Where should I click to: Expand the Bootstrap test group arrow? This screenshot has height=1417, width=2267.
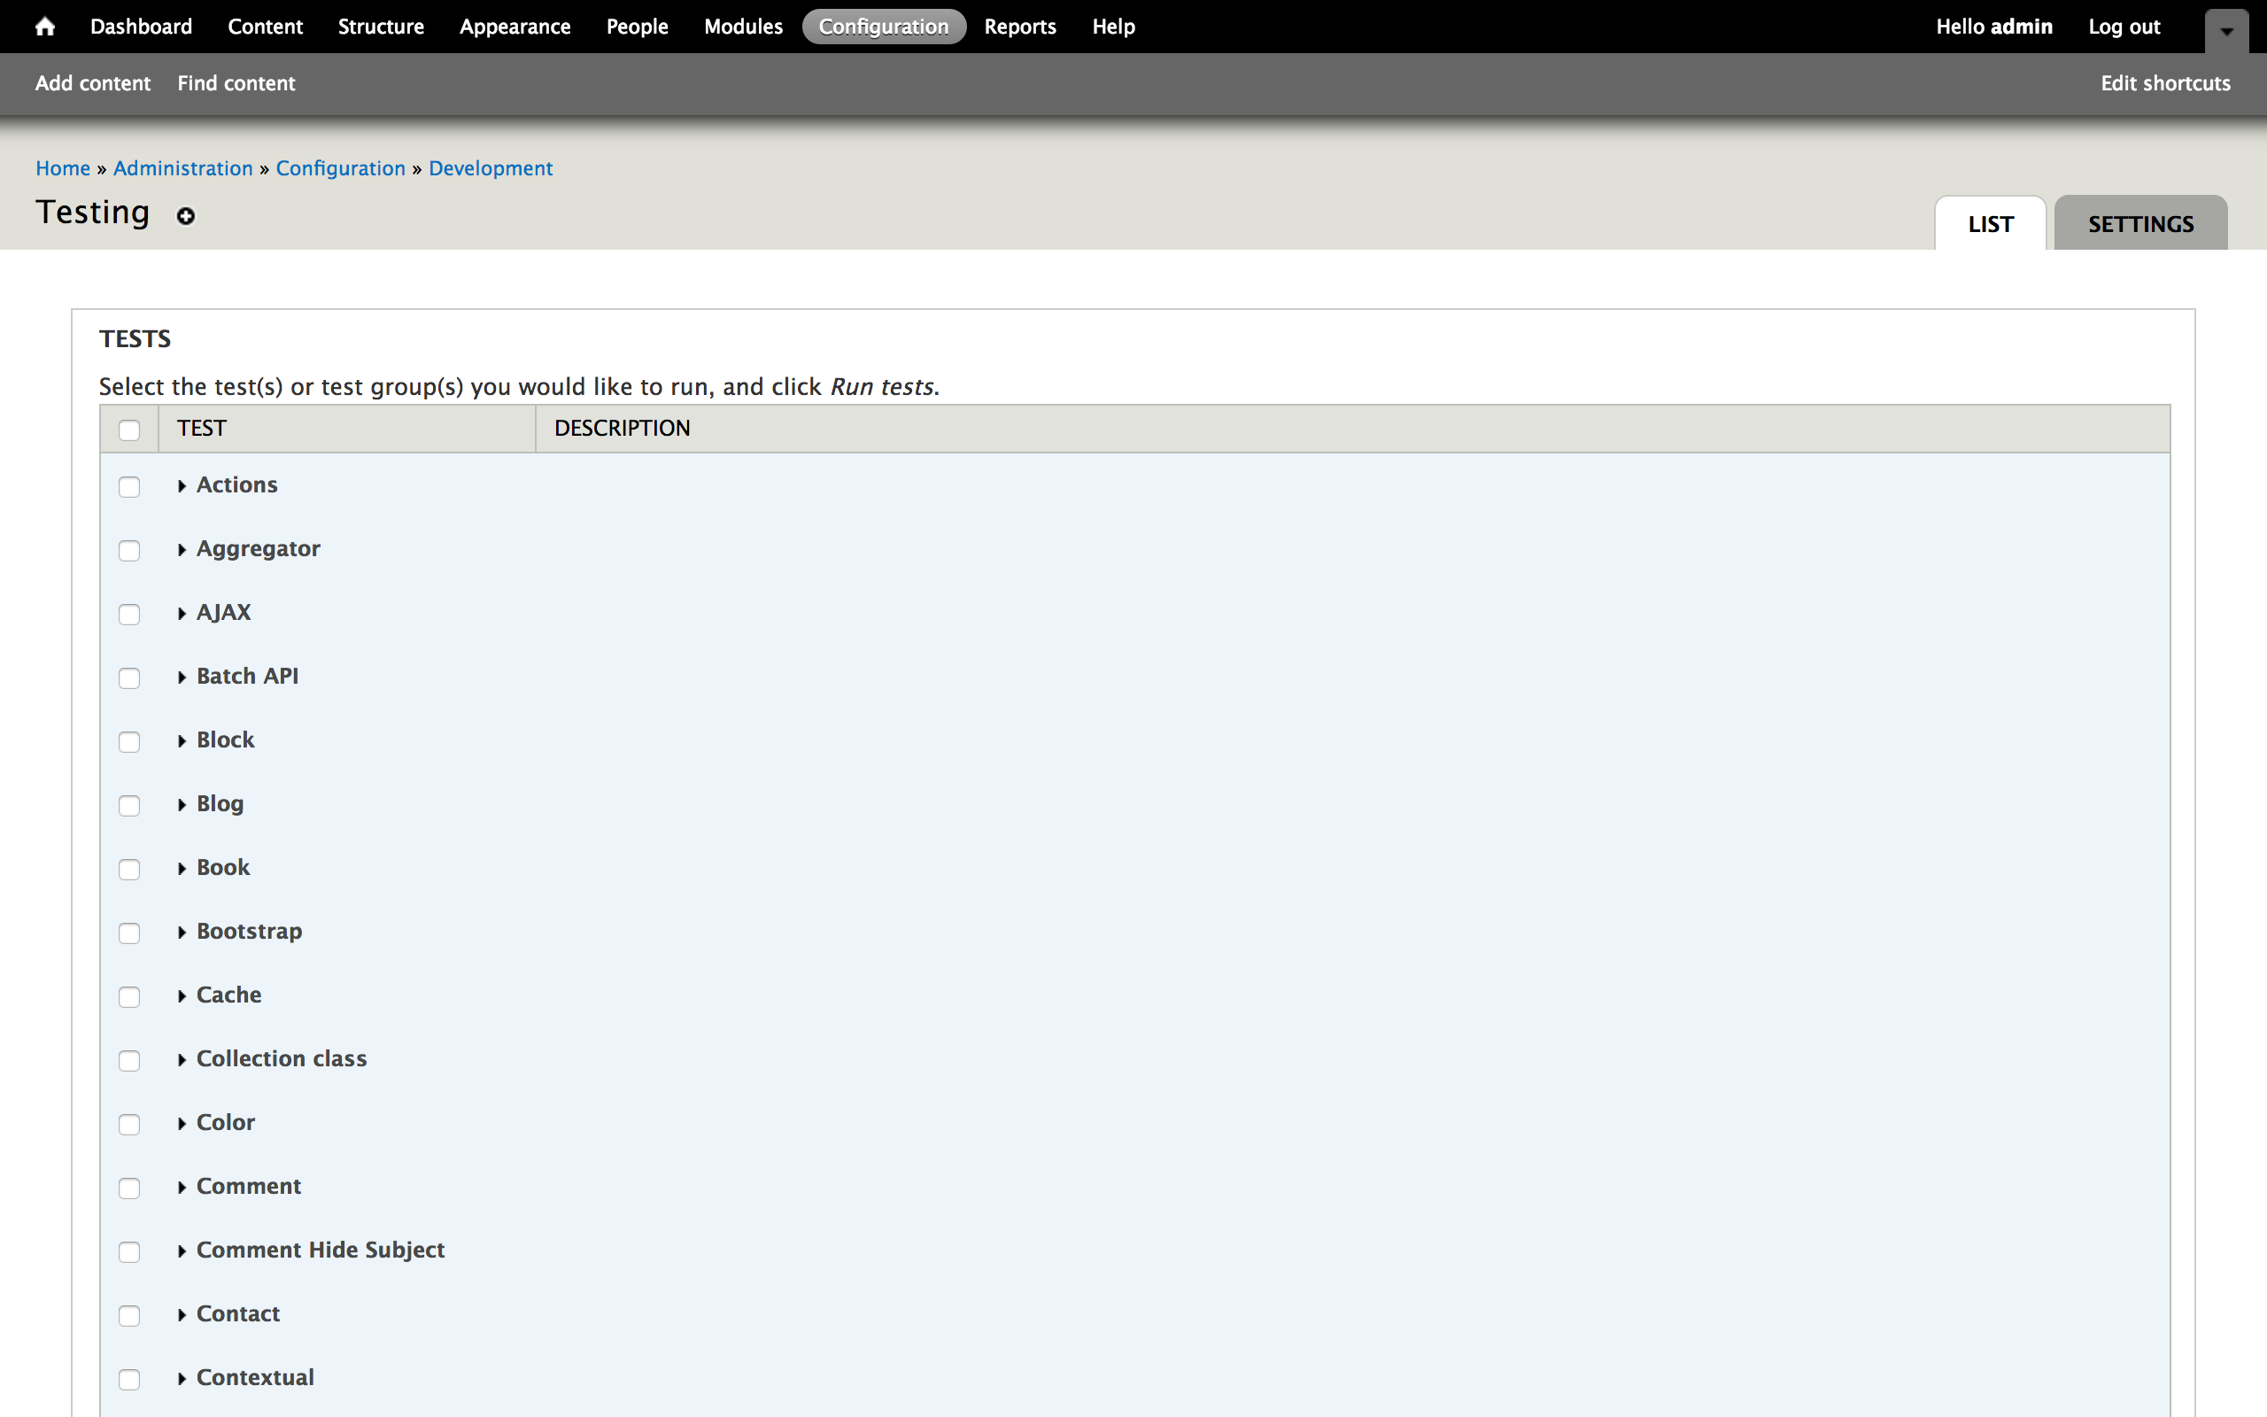(182, 932)
